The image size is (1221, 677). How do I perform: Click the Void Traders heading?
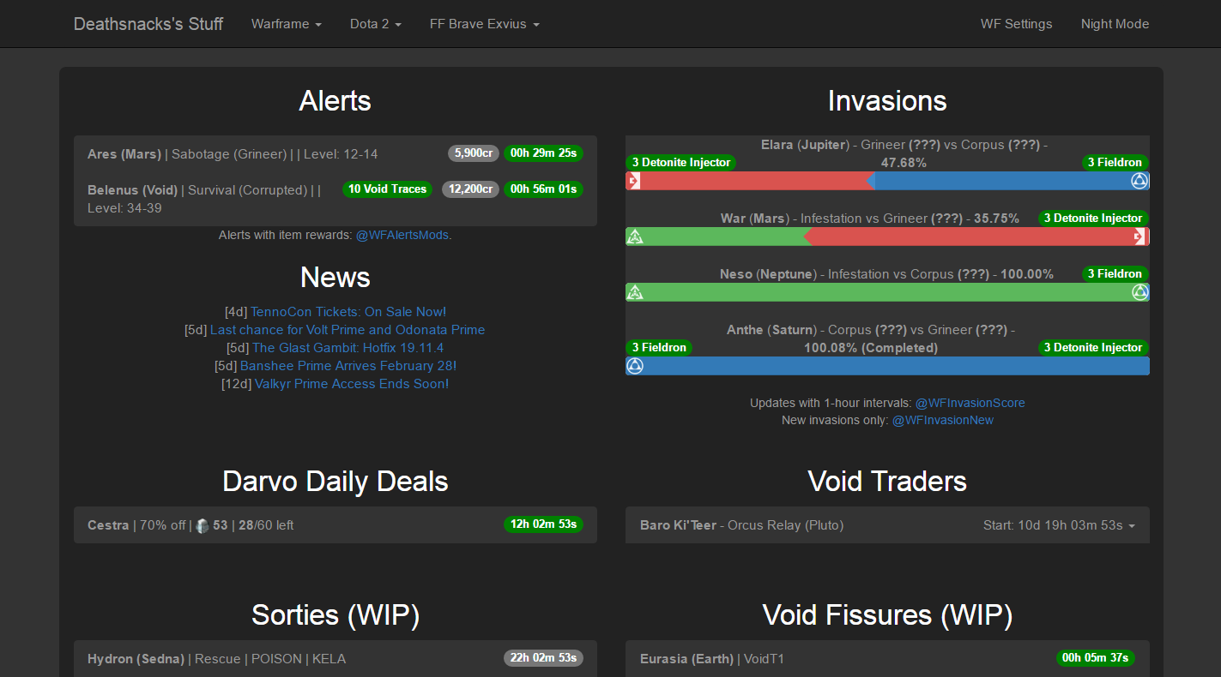click(887, 482)
